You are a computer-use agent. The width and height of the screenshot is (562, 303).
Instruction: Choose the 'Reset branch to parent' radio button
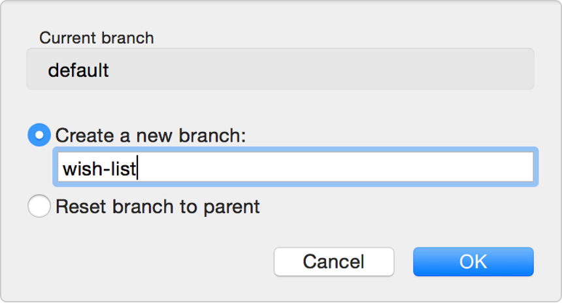(39, 207)
